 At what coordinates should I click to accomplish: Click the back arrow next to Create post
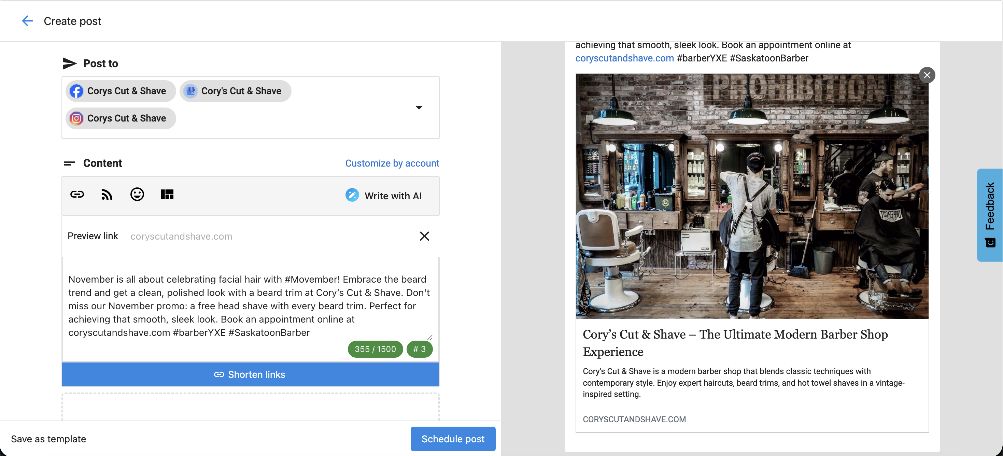point(27,21)
